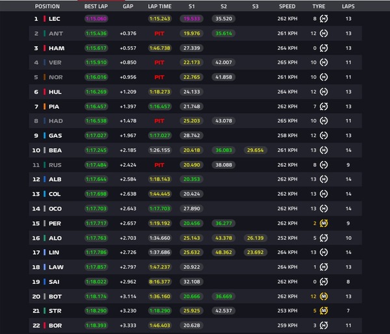Click Leclerc's hard tyre icon
390x334 pixels.
[x=324, y=19]
